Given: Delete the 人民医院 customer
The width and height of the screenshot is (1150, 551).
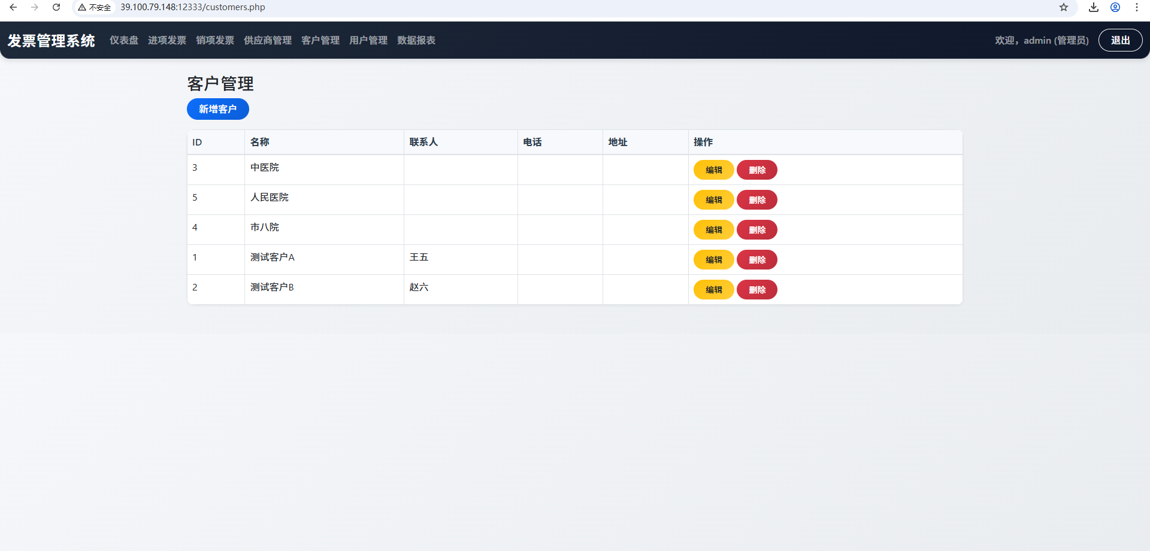Looking at the screenshot, I should pyautogui.click(x=757, y=200).
